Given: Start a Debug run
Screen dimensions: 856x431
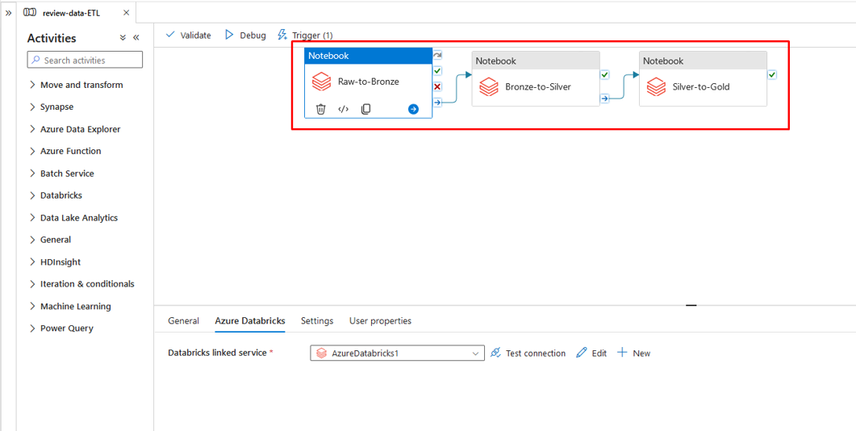Looking at the screenshot, I should 245,35.
